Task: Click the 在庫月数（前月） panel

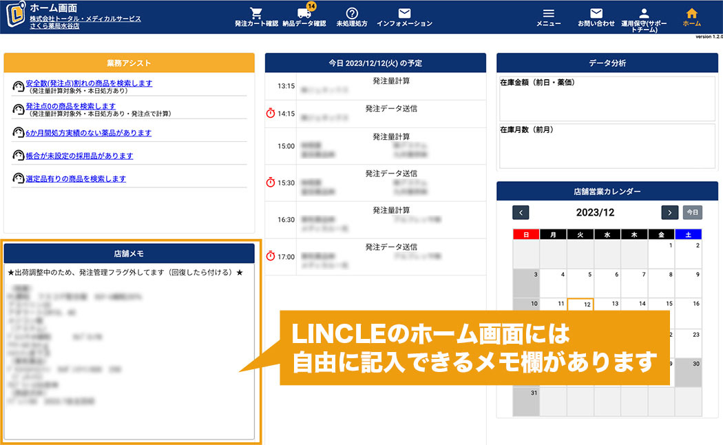Action: click(x=607, y=146)
